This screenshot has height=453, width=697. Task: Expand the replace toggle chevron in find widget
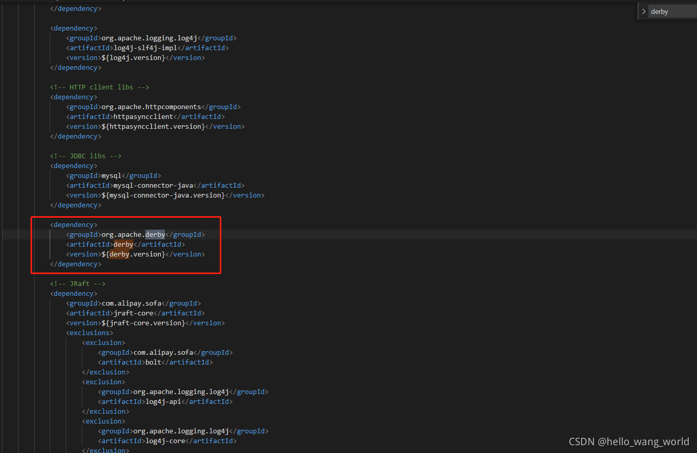click(x=644, y=11)
